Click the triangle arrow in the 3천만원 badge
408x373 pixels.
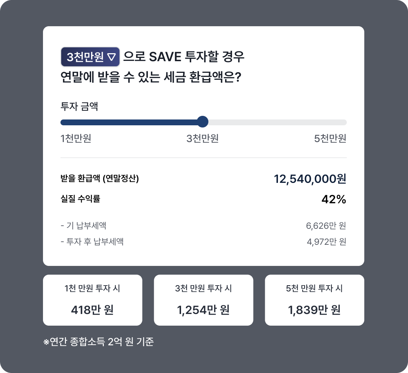point(111,57)
